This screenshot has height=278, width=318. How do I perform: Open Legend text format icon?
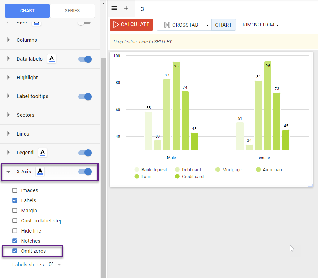click(43, 153)
